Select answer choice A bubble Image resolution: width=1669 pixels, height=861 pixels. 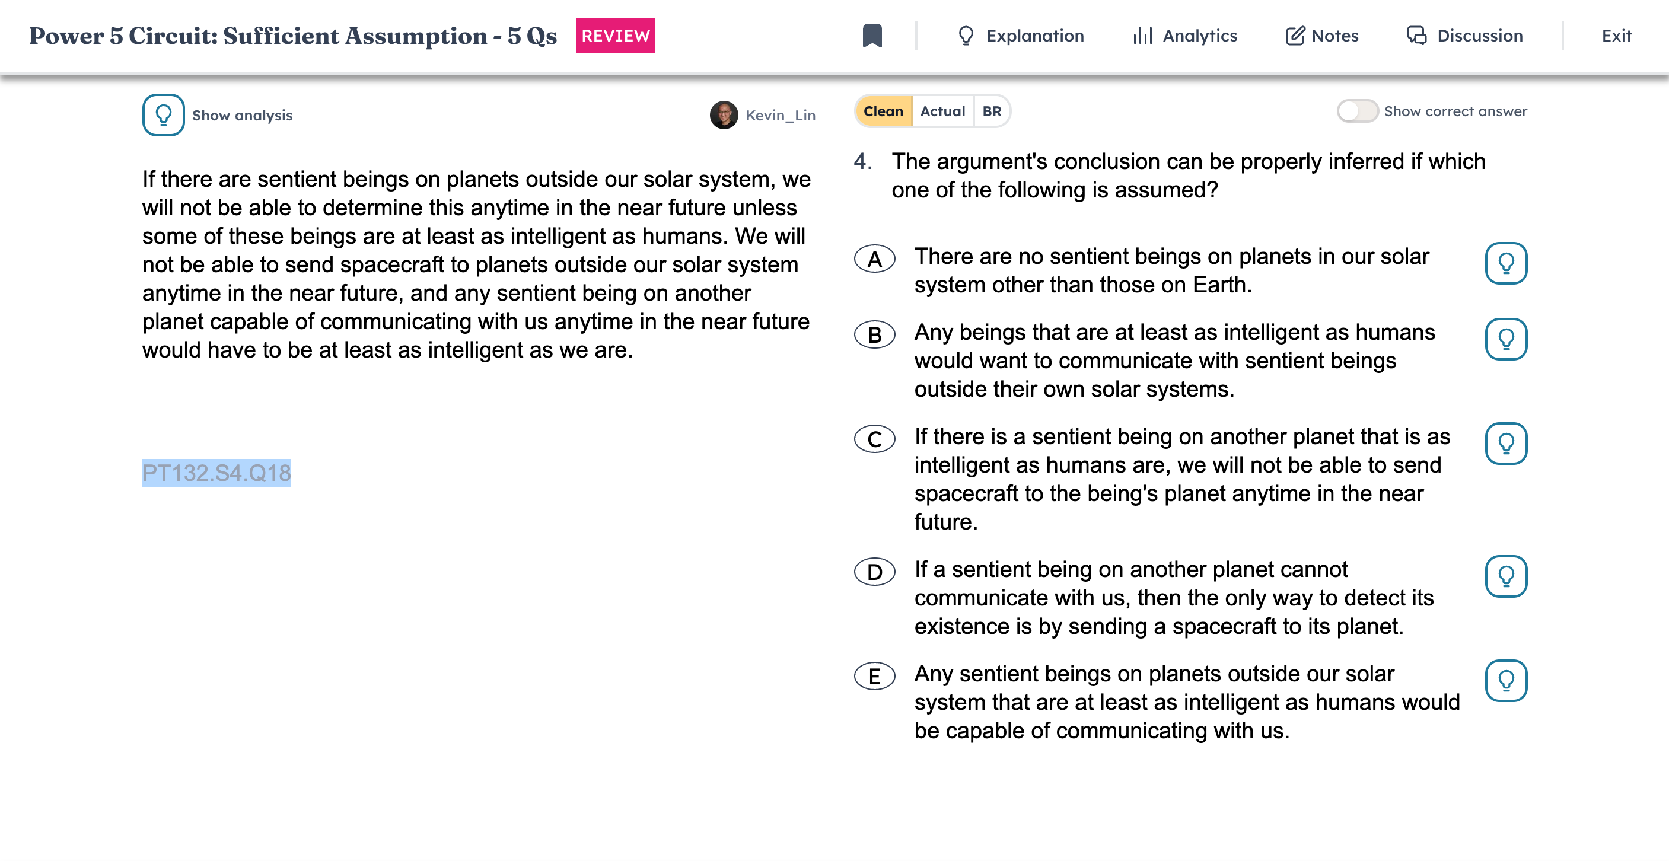874,259
